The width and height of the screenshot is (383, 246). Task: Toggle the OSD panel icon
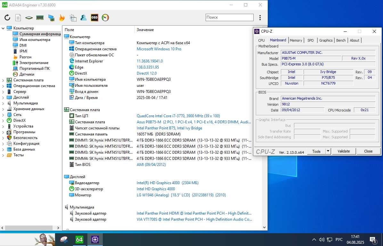coord(94,18)
